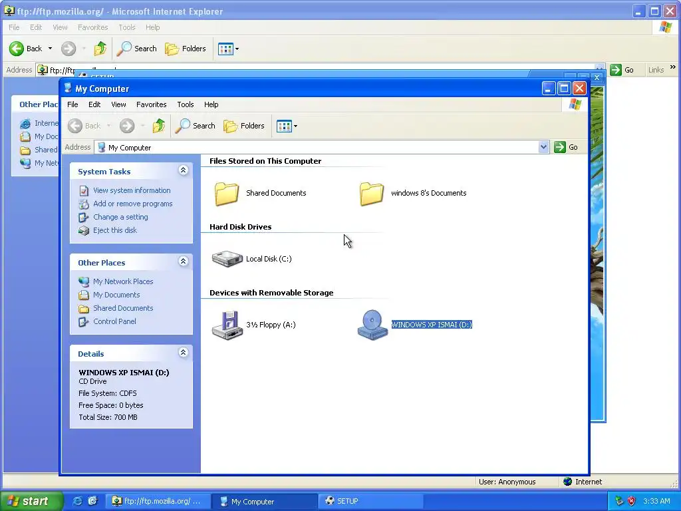Open Help menu in My Computer
This screenshot has width=681, height=511.
tap(211, 104)
